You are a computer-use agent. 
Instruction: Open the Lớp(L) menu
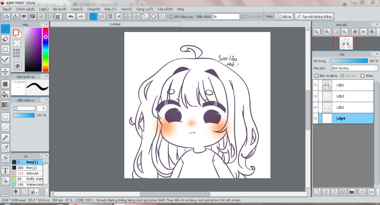coord(44,9)
